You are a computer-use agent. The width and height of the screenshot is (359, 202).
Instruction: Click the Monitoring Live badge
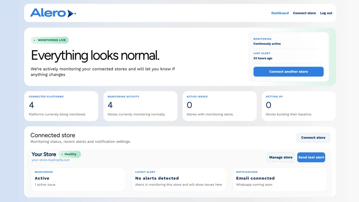pos(50,40)
